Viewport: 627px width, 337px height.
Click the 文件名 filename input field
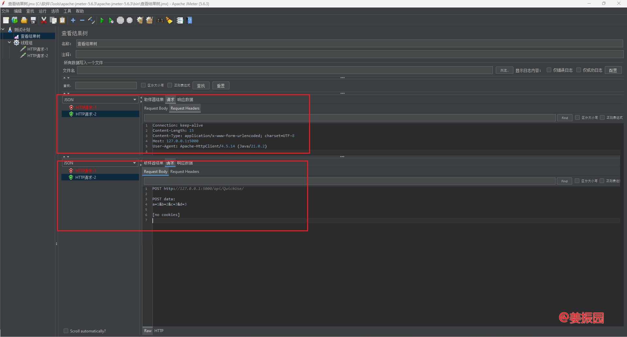coord(285,70)
